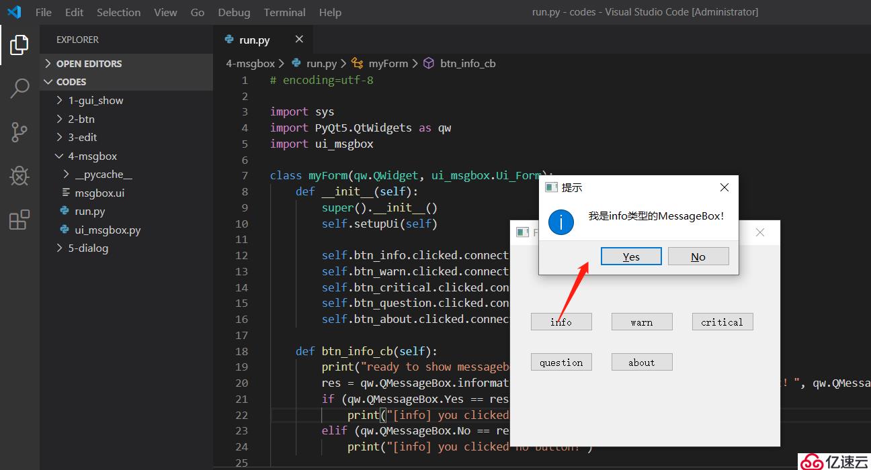Click the 'import ui_msgbox' code line
The image size is (871, 470).
pos(321,144)
